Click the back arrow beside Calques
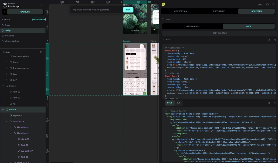 pyautogui.click(x=4, y=12)
